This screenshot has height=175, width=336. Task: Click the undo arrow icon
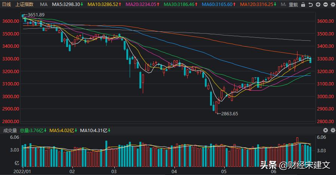tap(310, 5)
